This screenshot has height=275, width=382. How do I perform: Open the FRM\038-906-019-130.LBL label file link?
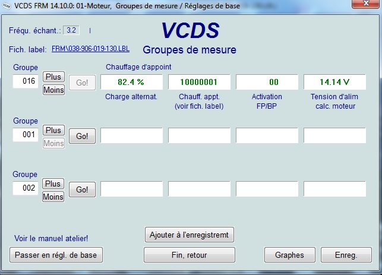(90, 49)
